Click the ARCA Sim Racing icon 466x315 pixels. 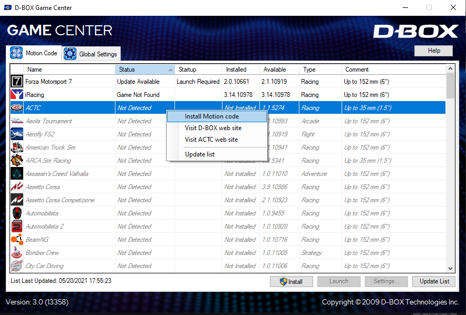(17, 160)
